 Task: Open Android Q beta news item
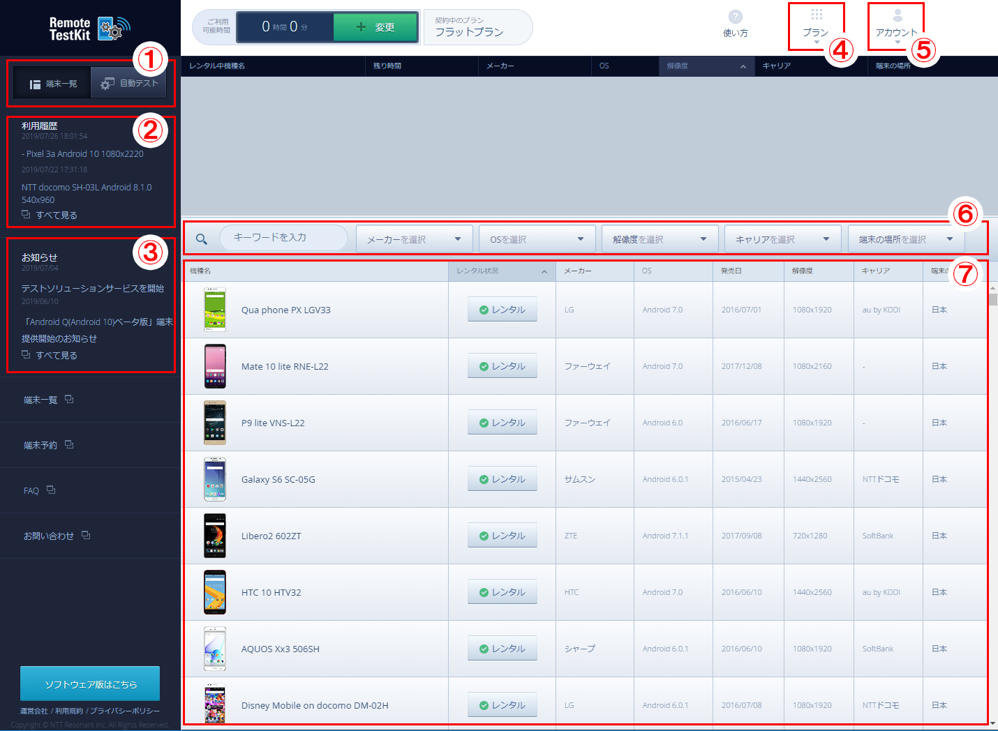pos(97,330)
